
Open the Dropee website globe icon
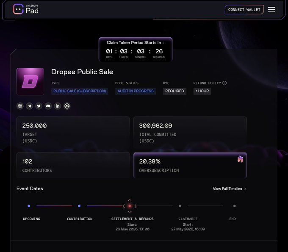pyautogui.click(x=20, y=106)
